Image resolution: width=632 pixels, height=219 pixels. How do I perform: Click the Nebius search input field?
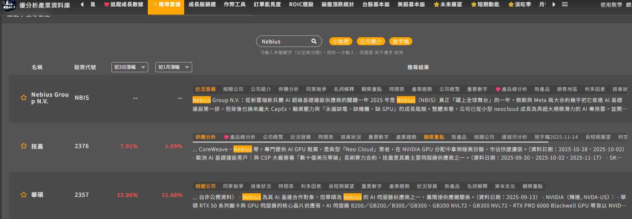click(x=284, y=41)
